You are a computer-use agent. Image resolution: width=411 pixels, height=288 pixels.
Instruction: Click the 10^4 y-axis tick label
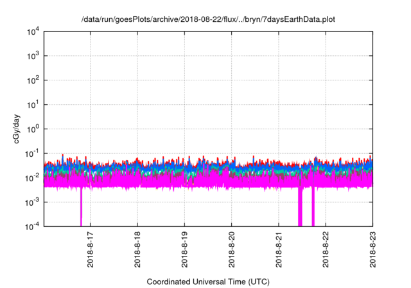[x=33, y=32]
